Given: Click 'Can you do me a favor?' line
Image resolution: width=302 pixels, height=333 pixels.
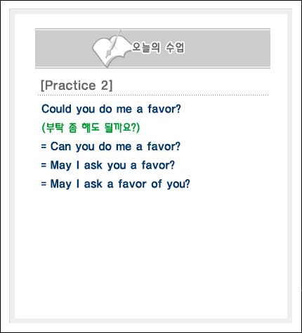Looking at the screenshot, I should pos(111,147).
